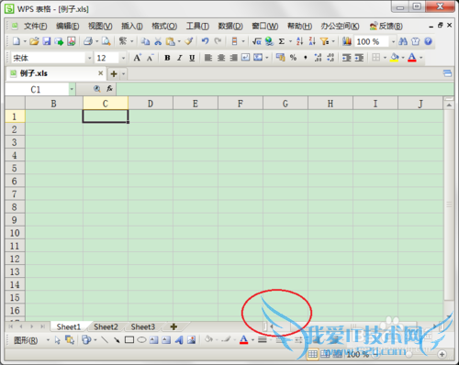
Task: Add a new sheet with plus button
Action: tap(174, 326)
